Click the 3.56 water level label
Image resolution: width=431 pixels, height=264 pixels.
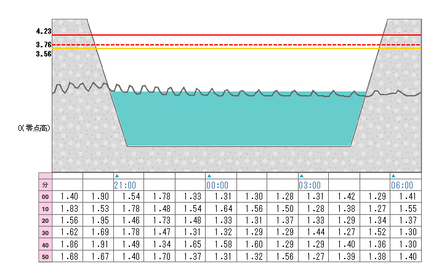coord(44,54)
